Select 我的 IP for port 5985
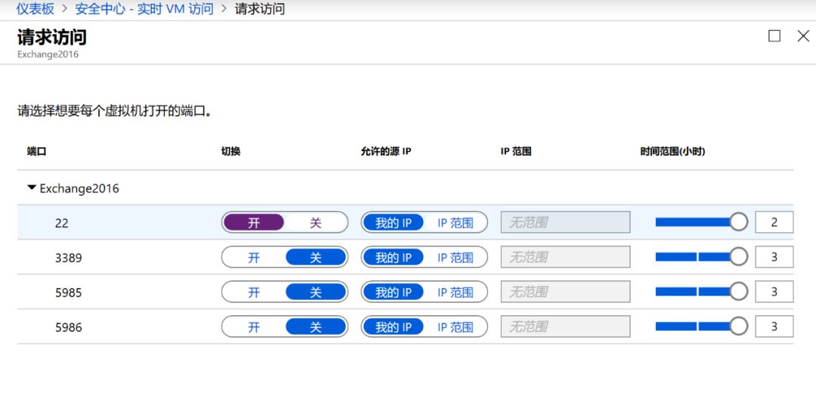This screenshot has width=816, height=393. click(394, 292)
